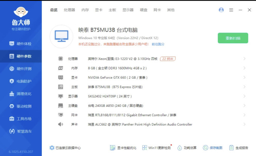The image size is (256, 156).
Task: Expand the 显示器 row chevron
Action: (x=244, y=96)
